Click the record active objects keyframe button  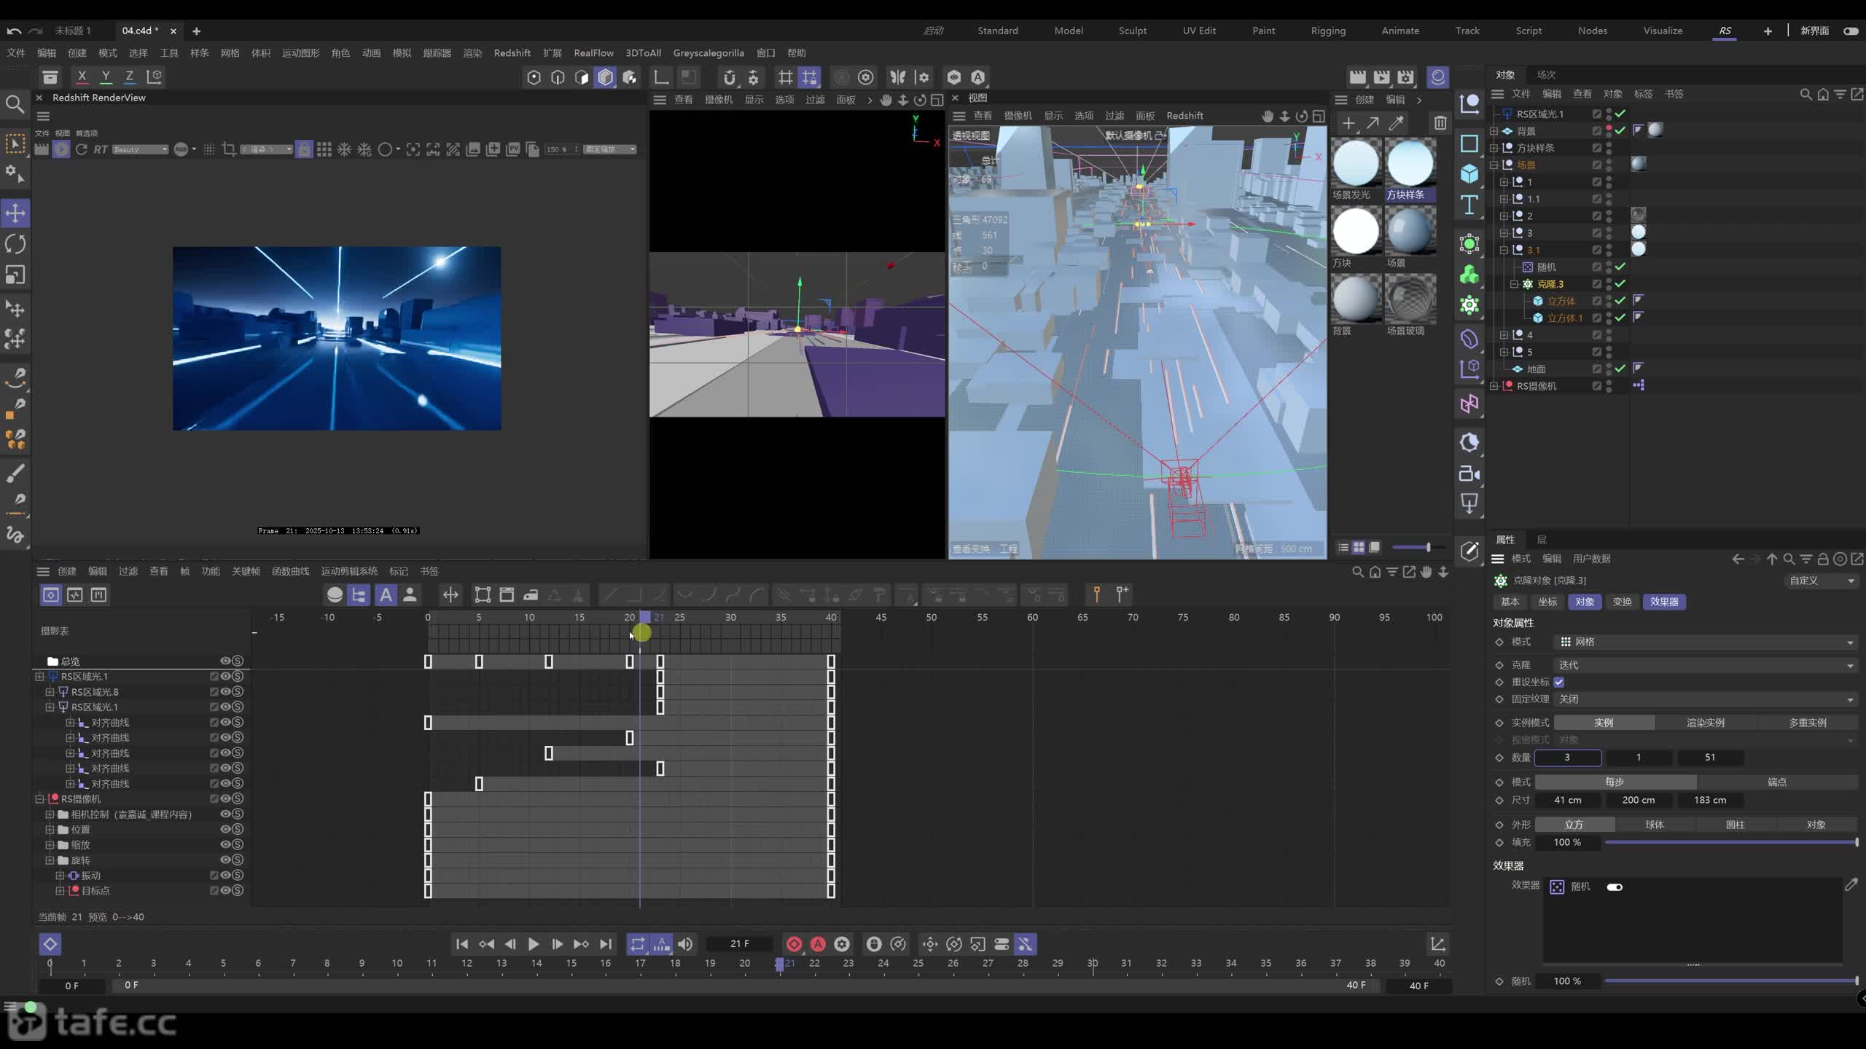[794, 944]
